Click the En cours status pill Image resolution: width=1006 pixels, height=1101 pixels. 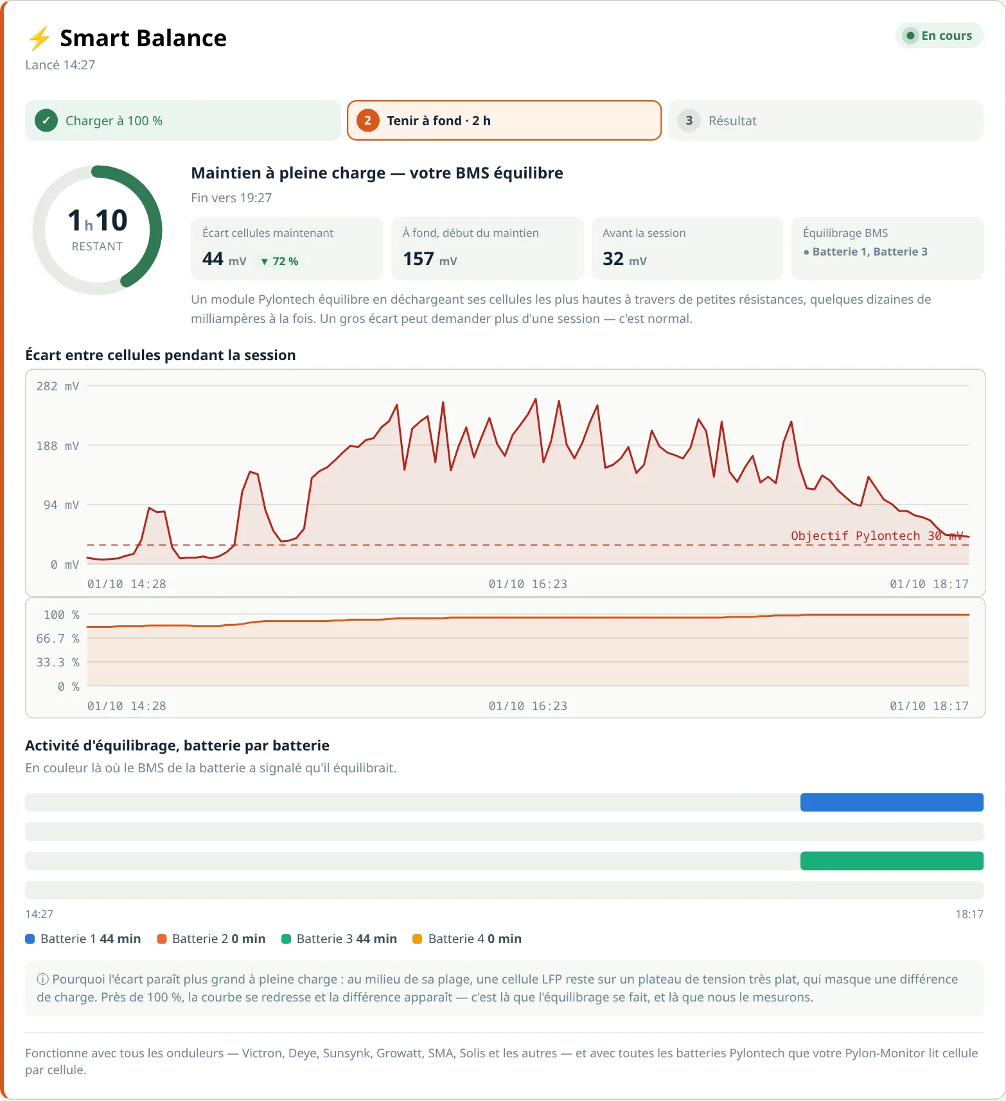(939, 35)
